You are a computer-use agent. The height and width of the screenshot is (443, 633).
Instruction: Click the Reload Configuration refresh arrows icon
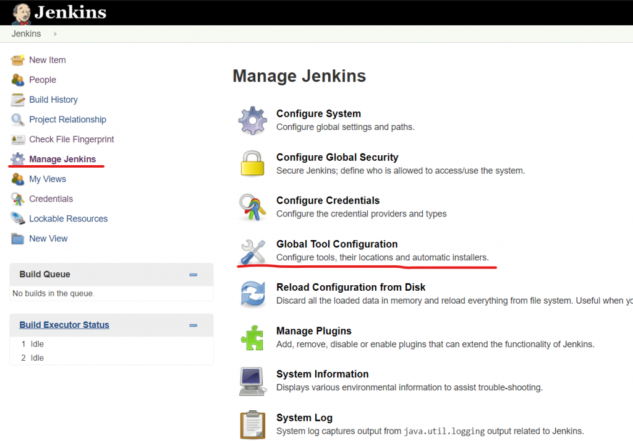coord(253,294)
